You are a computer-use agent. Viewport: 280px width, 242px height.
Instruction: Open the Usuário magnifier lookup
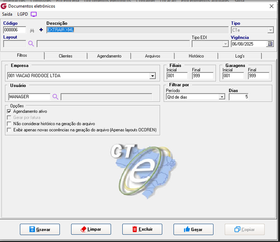[x=55, y=97]
